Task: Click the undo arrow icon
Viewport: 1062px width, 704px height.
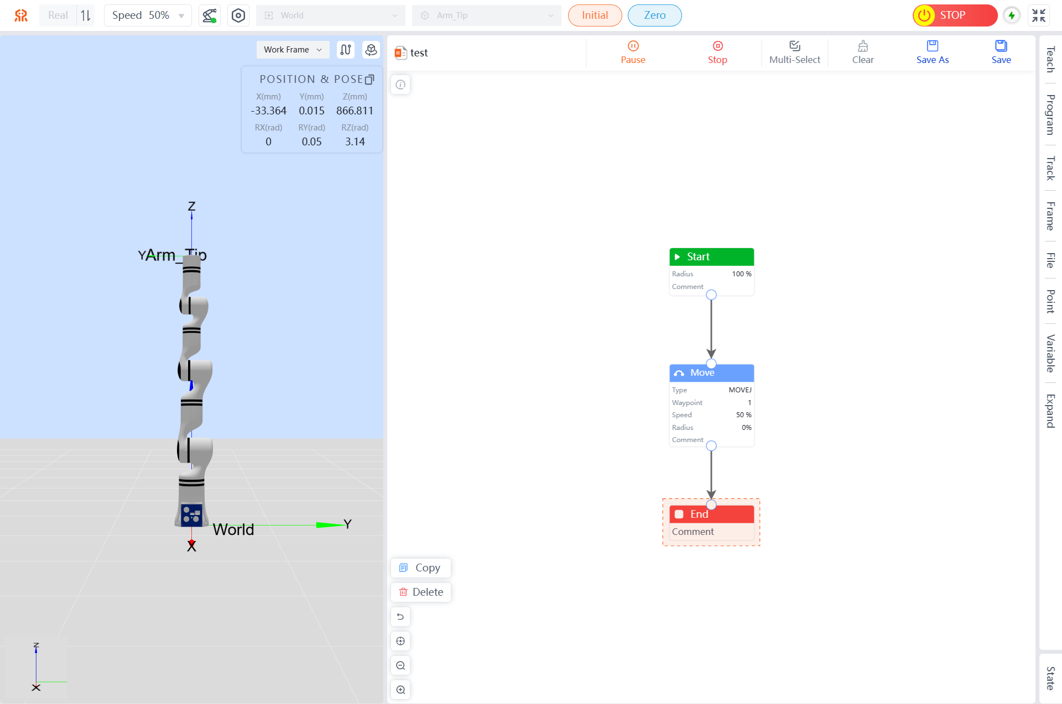Action: [400, 617]
